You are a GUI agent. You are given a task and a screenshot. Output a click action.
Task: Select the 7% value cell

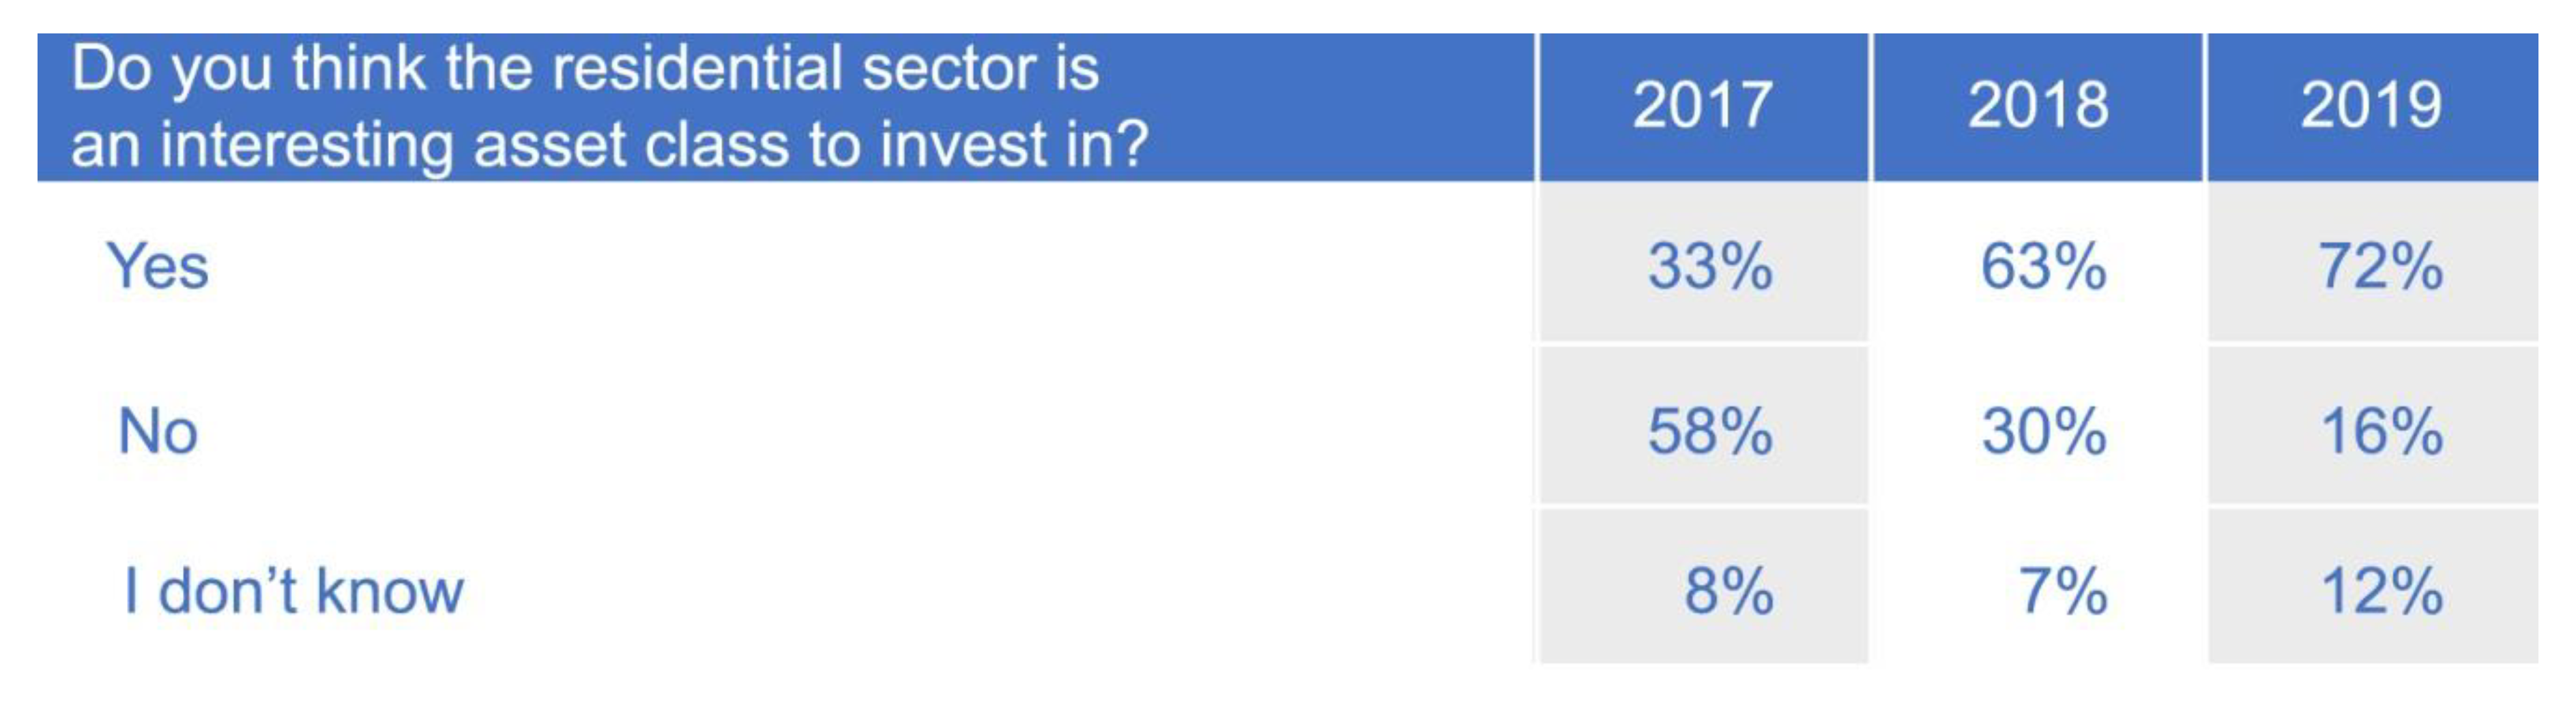pyautogui.click(x=2062, y=590)
